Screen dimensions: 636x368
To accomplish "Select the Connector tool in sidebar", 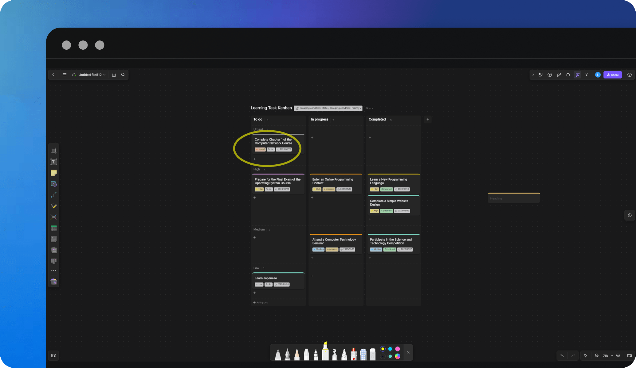I will click(54, 194).
